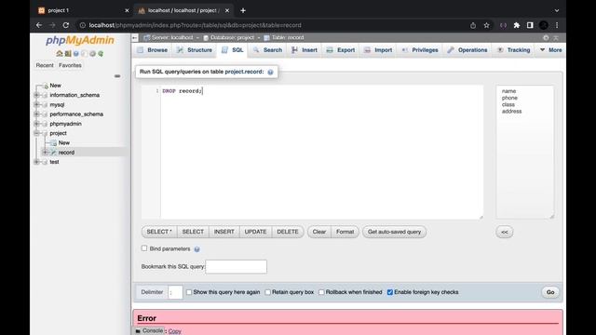This screenshot has height=335, width=596.
Task: Open the Insert tab
Action: pos(305,50)
